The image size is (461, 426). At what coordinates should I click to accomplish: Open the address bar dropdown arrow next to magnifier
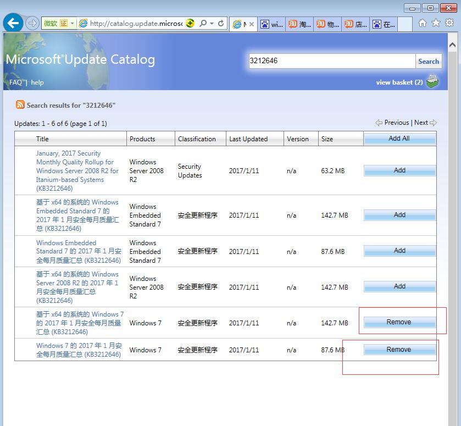pyautogui.click(x=212, y=23)
